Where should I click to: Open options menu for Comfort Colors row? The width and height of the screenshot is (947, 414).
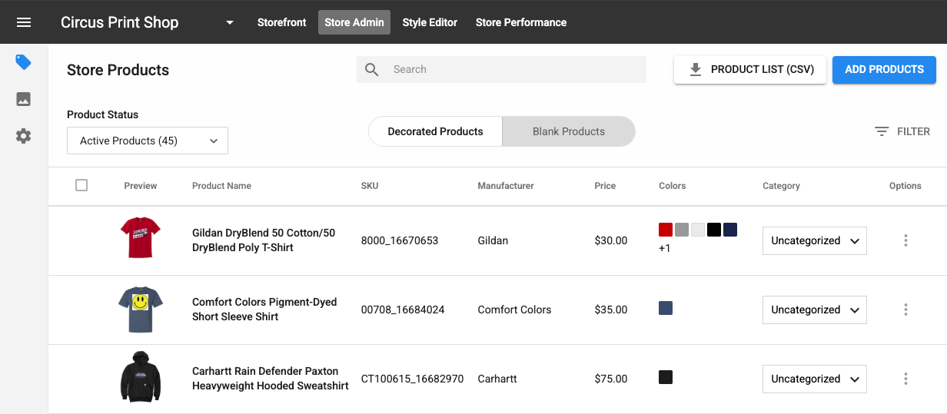(x=905, y=310)
